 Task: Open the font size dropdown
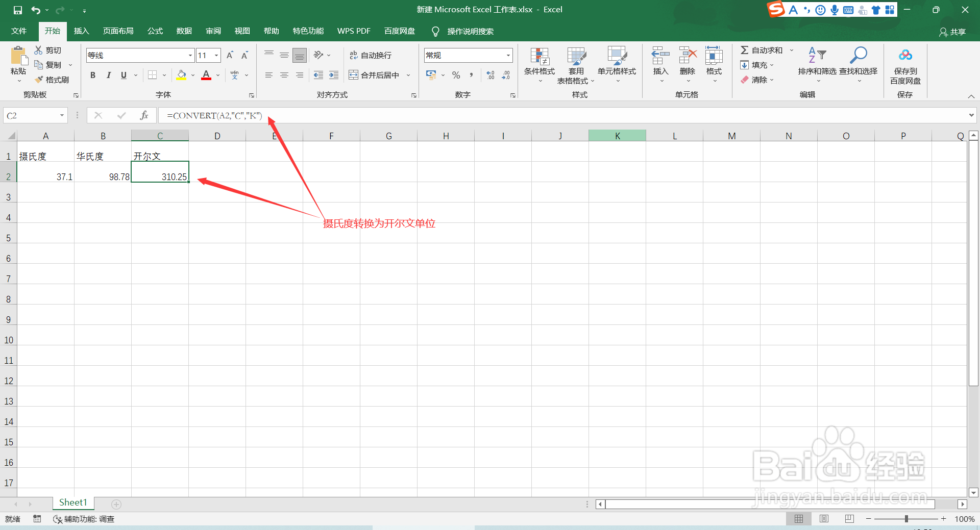[216, 55]
